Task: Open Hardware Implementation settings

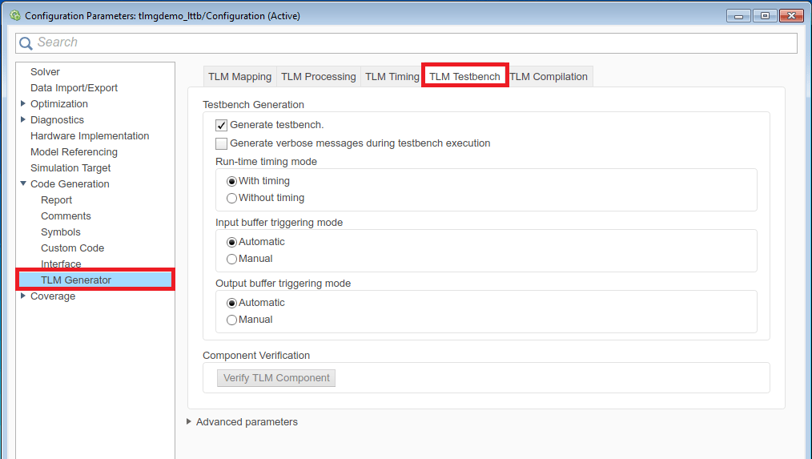Action: [90, 136]
